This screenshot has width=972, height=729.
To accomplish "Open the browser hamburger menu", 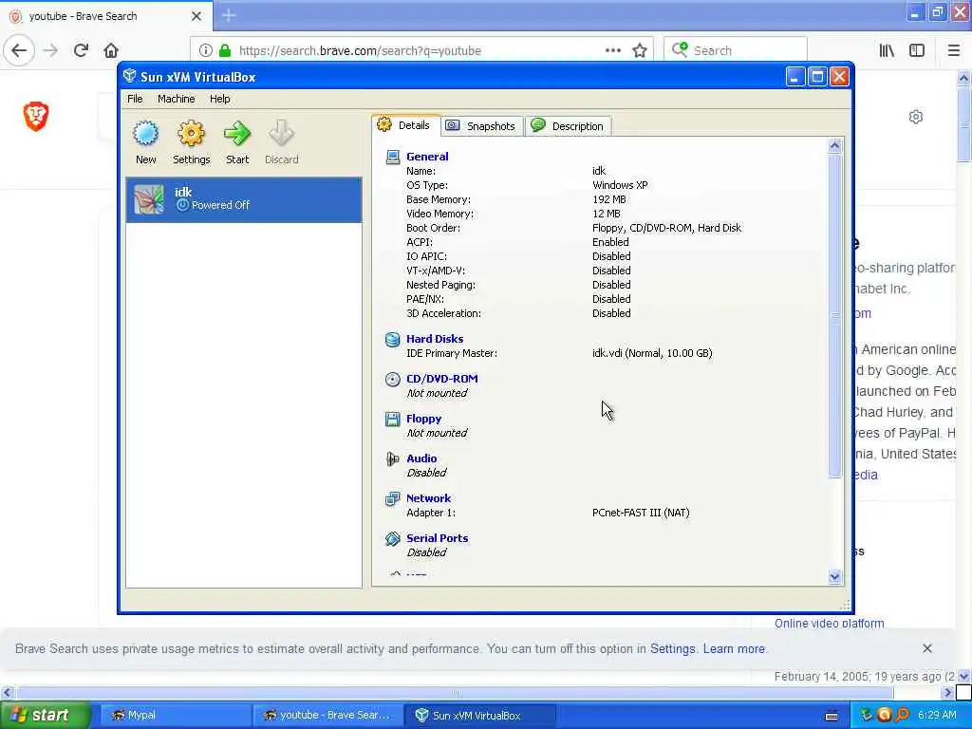I will (x=953, y=50).
